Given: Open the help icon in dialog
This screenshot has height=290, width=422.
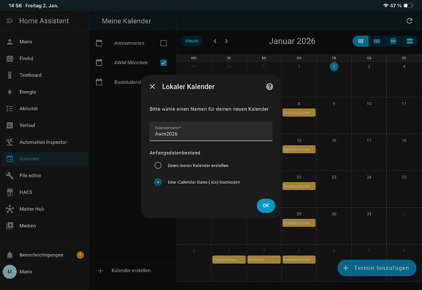Looking at the screenshot, I should click(270, 87).
